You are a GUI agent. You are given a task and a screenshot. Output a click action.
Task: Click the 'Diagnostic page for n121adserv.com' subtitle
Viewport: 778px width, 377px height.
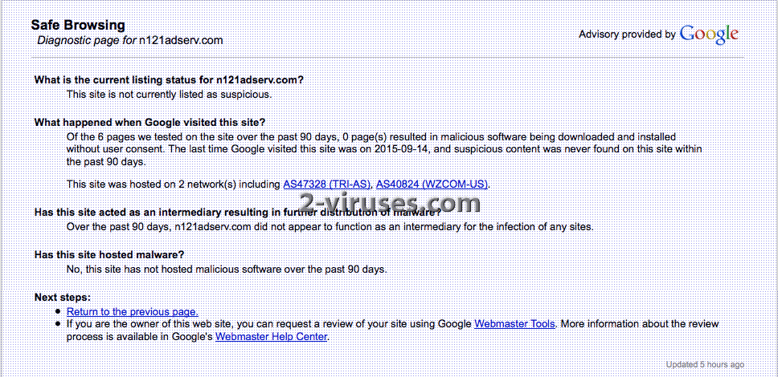(x=130, y=40)
